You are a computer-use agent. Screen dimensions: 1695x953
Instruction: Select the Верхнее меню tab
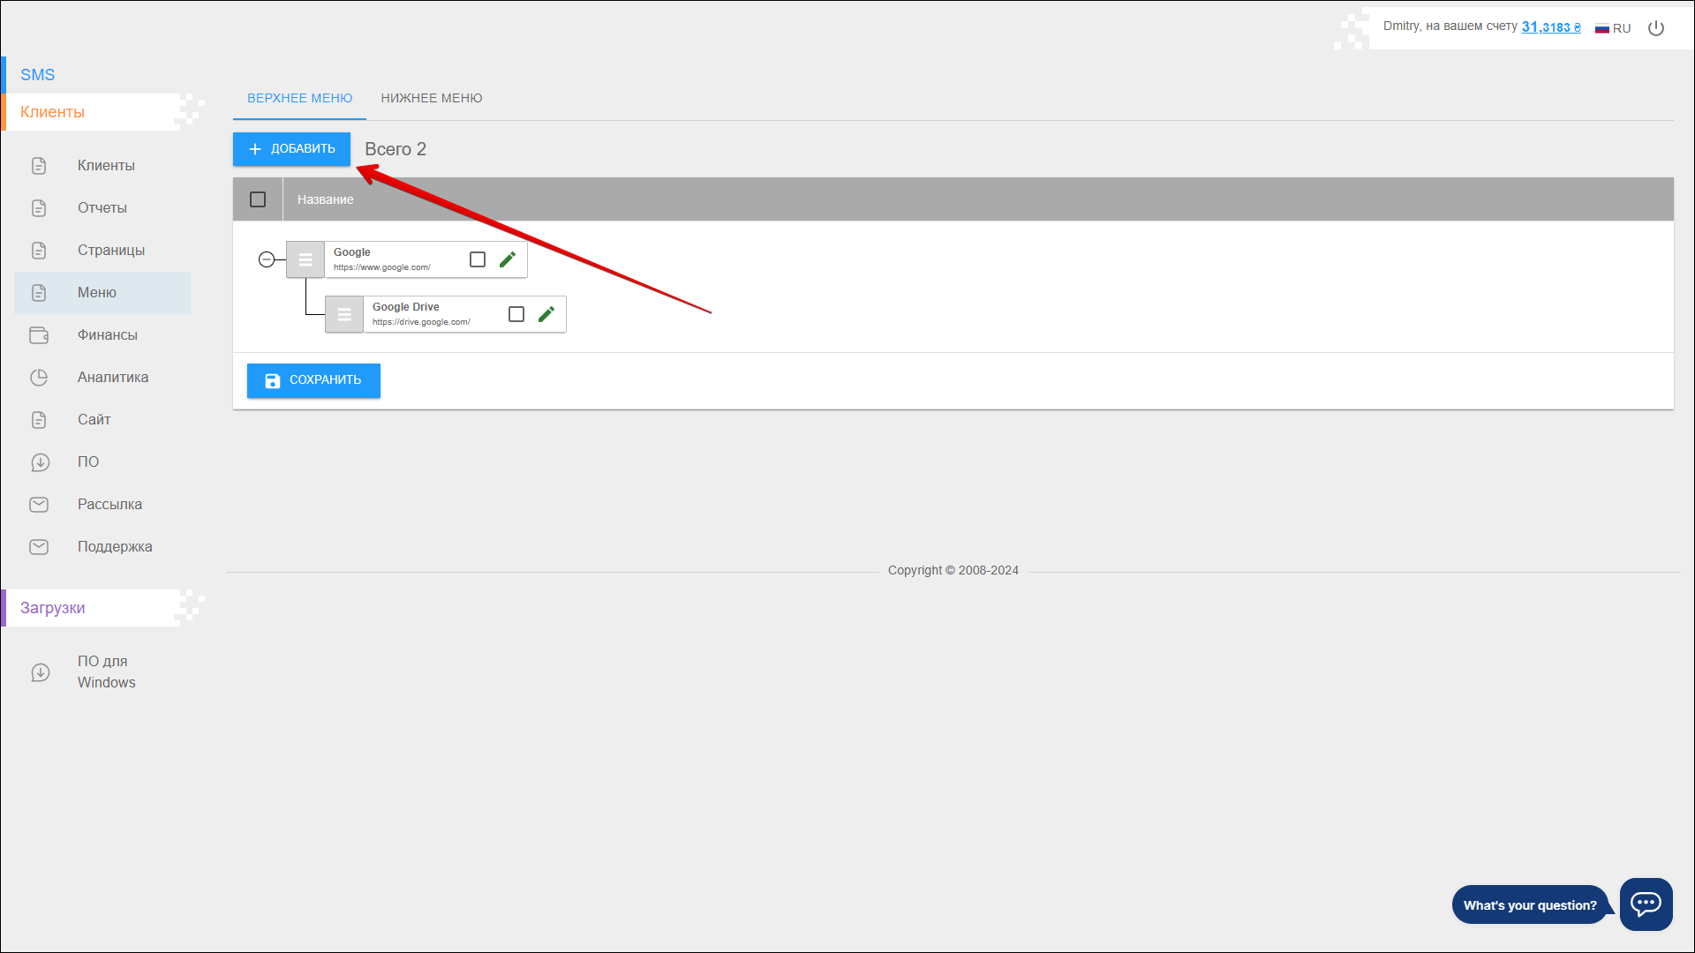coord(299,98)
